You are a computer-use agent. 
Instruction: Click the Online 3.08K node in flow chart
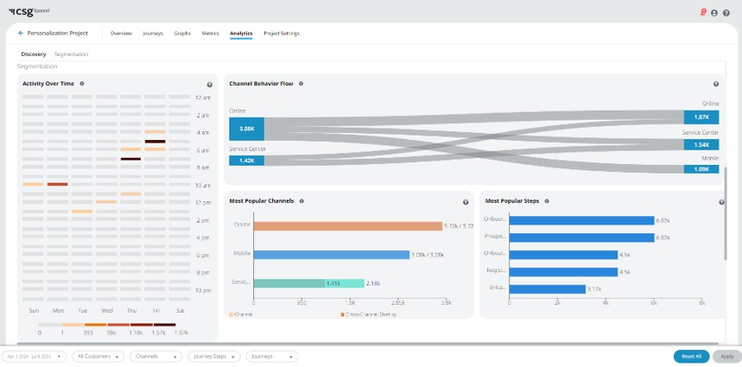246,129
